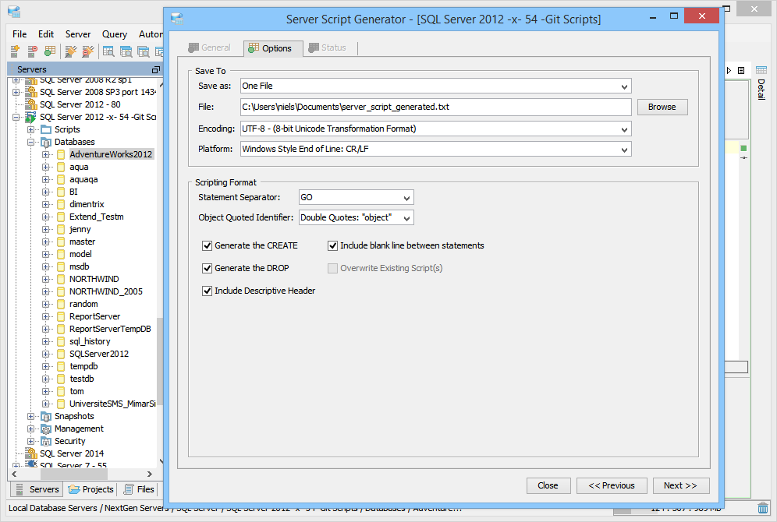This screenshot has height=522, width=777.
Task: Open the Platform end-of-line dropdown
Action: (624, 150)
